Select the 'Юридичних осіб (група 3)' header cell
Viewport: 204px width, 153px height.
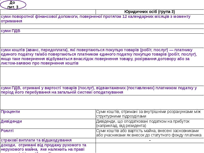(150, 12)
